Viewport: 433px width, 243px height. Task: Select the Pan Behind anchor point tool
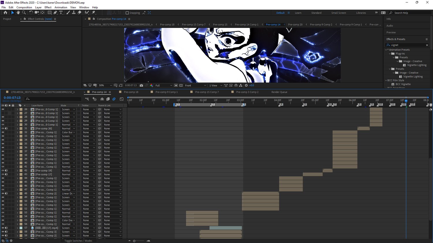[x=42, y=13]
